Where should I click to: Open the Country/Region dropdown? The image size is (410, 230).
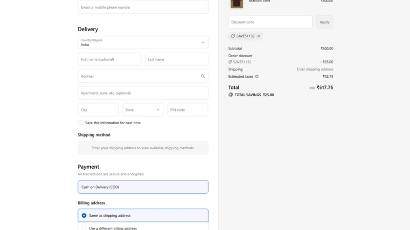coord(143,42)
